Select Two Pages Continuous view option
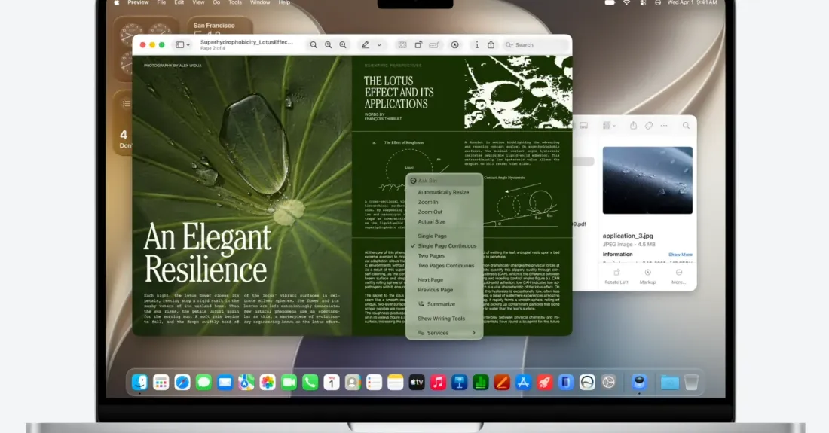Viewport: 829px width, 433px height. pyautogui.click(x=445, y=266)
